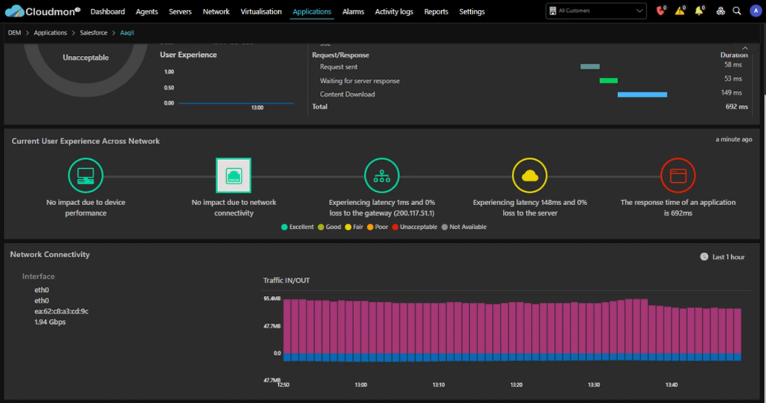Image resolution: width=766 pixels, height=403 pixels.
Task: Click the Unacceptable gauge label
Action: click(85, 58)
